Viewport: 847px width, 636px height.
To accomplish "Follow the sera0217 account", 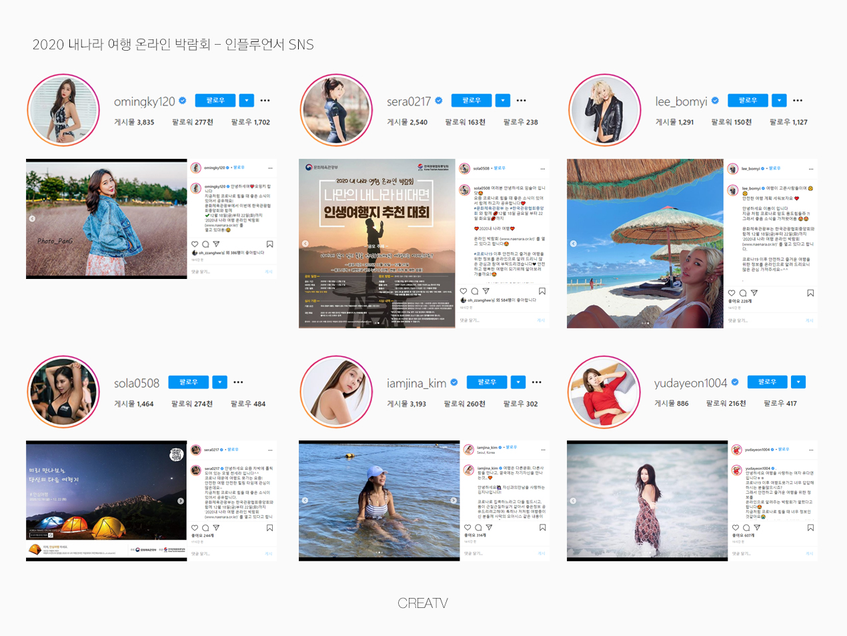I will pos(471,101).
